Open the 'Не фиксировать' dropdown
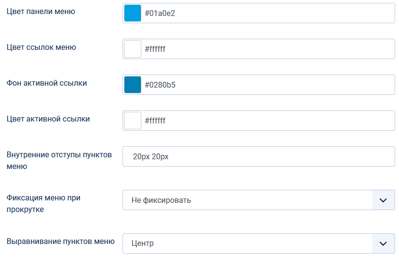This screenshot has width=399, height=258. point(247,200)
